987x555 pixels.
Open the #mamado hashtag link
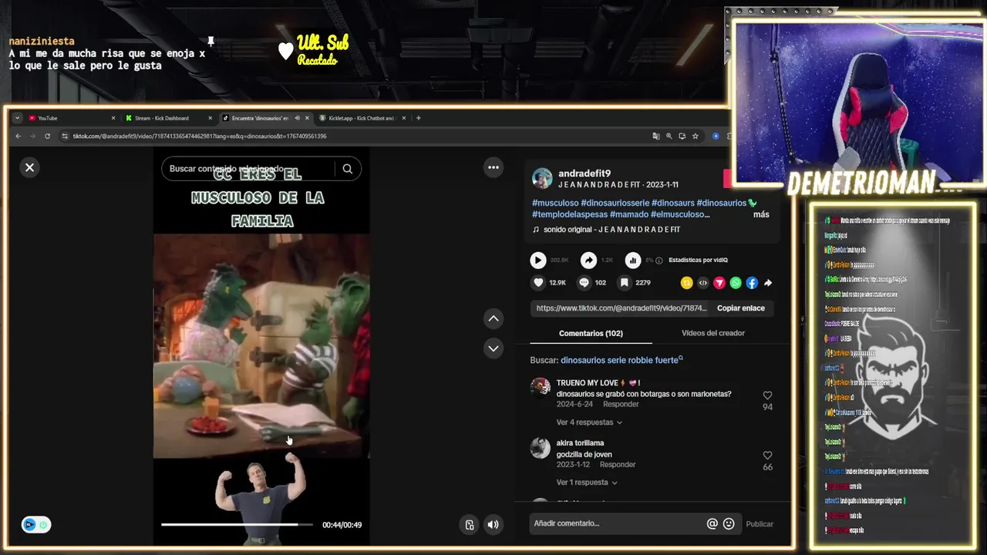pyautogui.click(x=629, y=214)
